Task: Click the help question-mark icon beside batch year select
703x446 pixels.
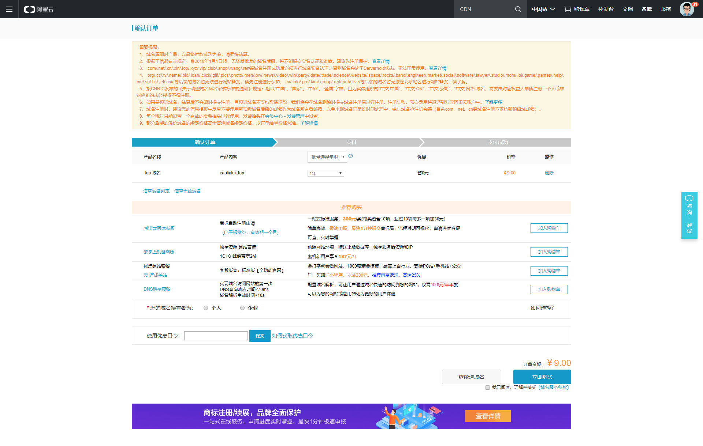Action: 351,156
